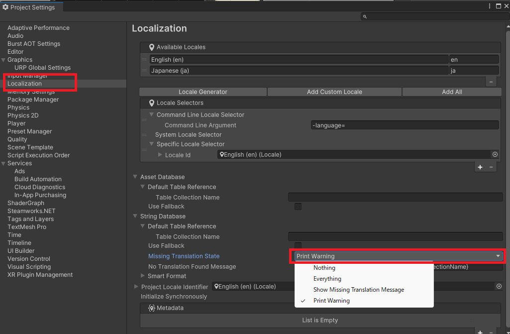Click the Locale Selectors pin icon
Image resolution: width=510 pixels, height=334 pixels.
pyautogui.click(x=151, y=103)
